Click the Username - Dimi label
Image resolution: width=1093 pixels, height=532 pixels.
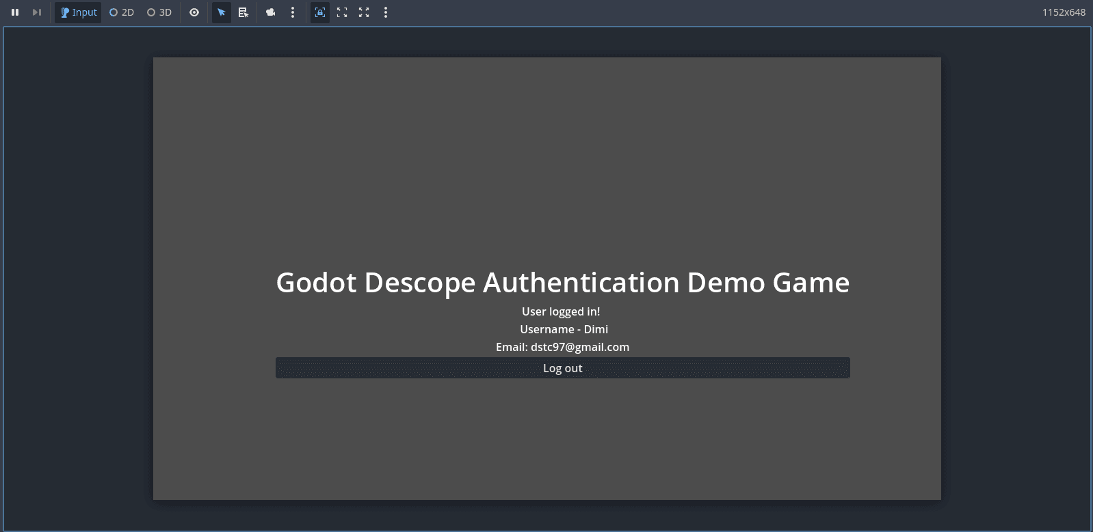564,329
